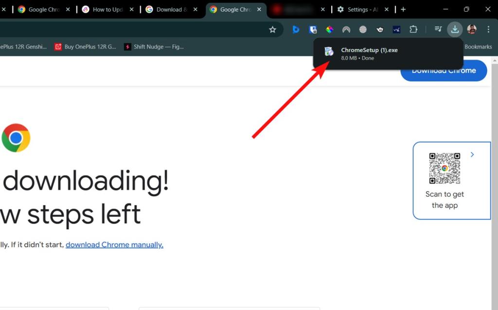The image size is (498, 310).
Task: Bookmark this page using the star icon
Action: (273, 29)
